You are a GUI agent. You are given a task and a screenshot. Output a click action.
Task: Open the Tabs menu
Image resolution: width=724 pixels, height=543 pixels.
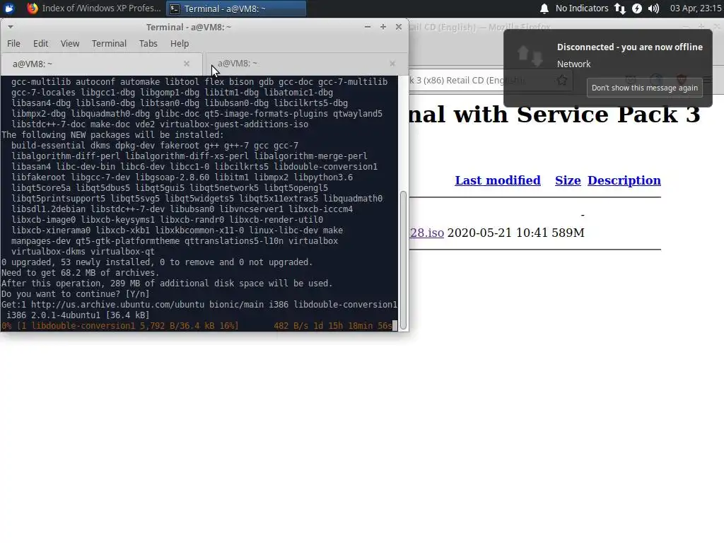(148, 43)
